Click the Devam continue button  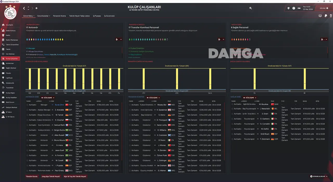click(323, 8)
